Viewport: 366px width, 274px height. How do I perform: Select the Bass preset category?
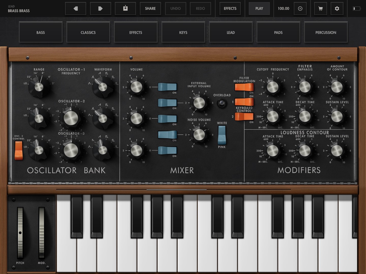41,32
